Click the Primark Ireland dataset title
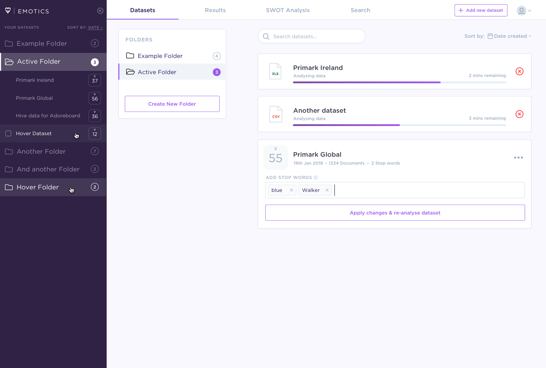 (318, 68)
